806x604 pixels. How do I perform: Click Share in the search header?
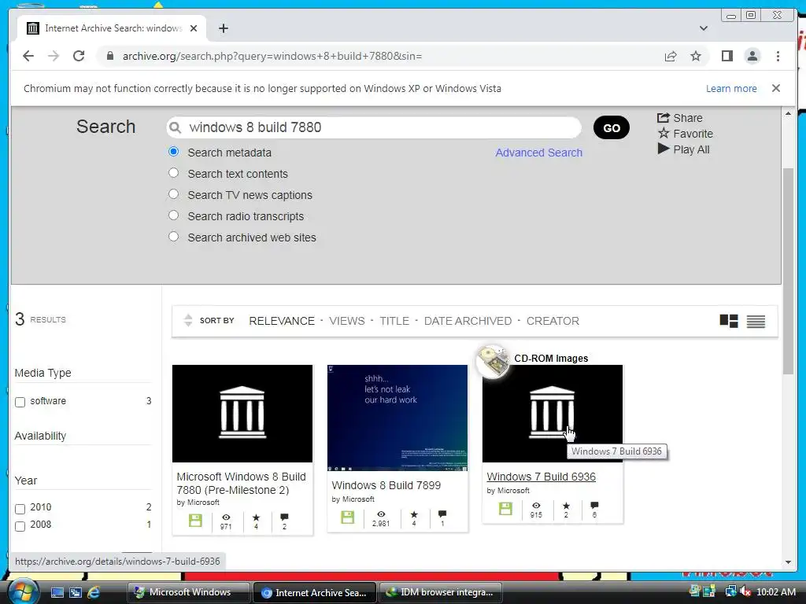tap(679, 118)
